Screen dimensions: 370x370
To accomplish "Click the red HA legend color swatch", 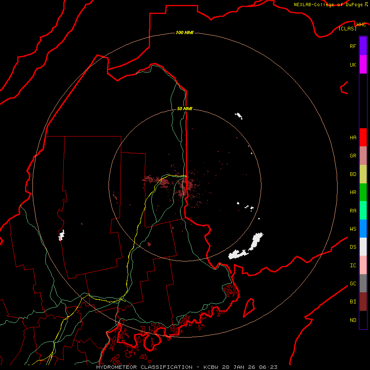I will 363,137.
